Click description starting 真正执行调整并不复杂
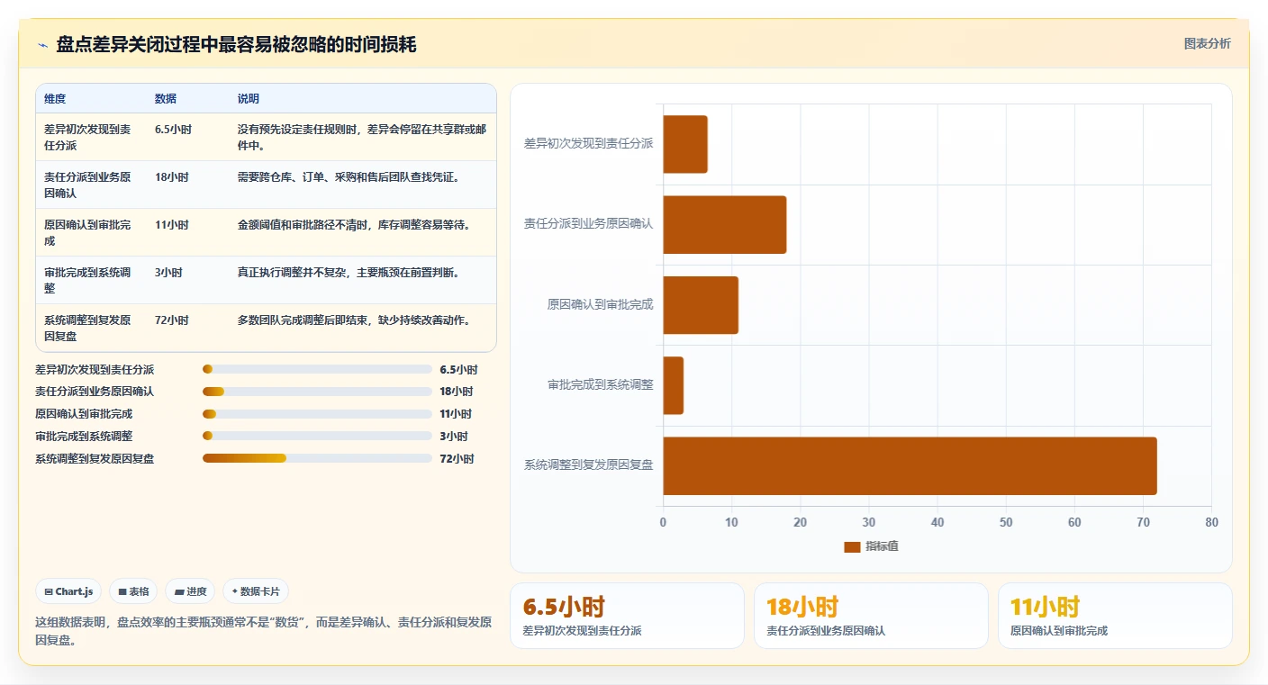 pos(349,273)
